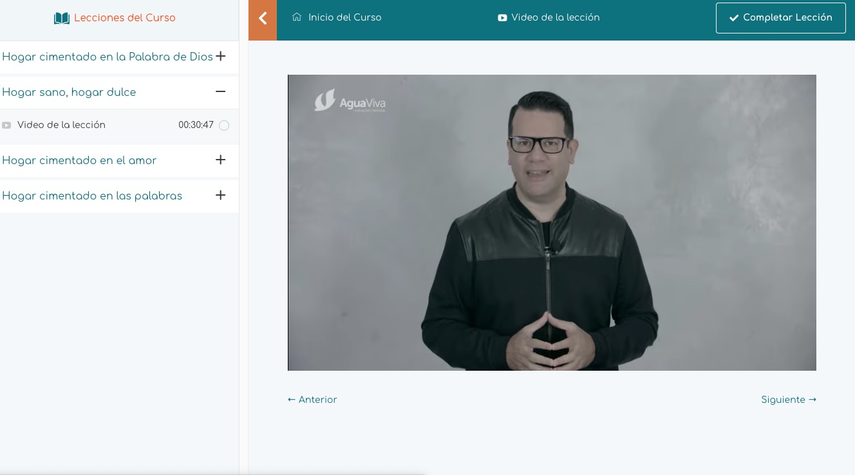Open Inicio del Curso from top bar
Image resolution: width=855 pixels, height=475 pixels.
tap(344, 17)
